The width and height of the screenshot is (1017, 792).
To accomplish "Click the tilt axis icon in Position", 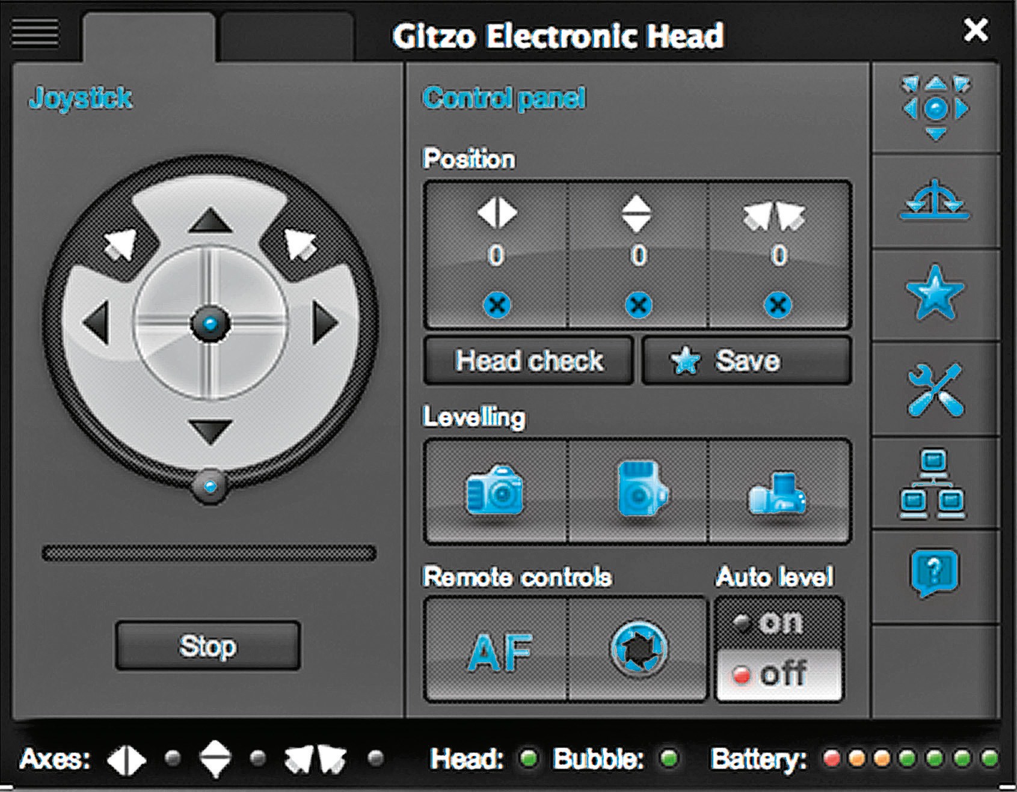I will [637, 213].
